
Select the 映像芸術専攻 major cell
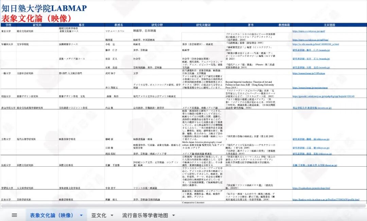[x=66, y=200]
